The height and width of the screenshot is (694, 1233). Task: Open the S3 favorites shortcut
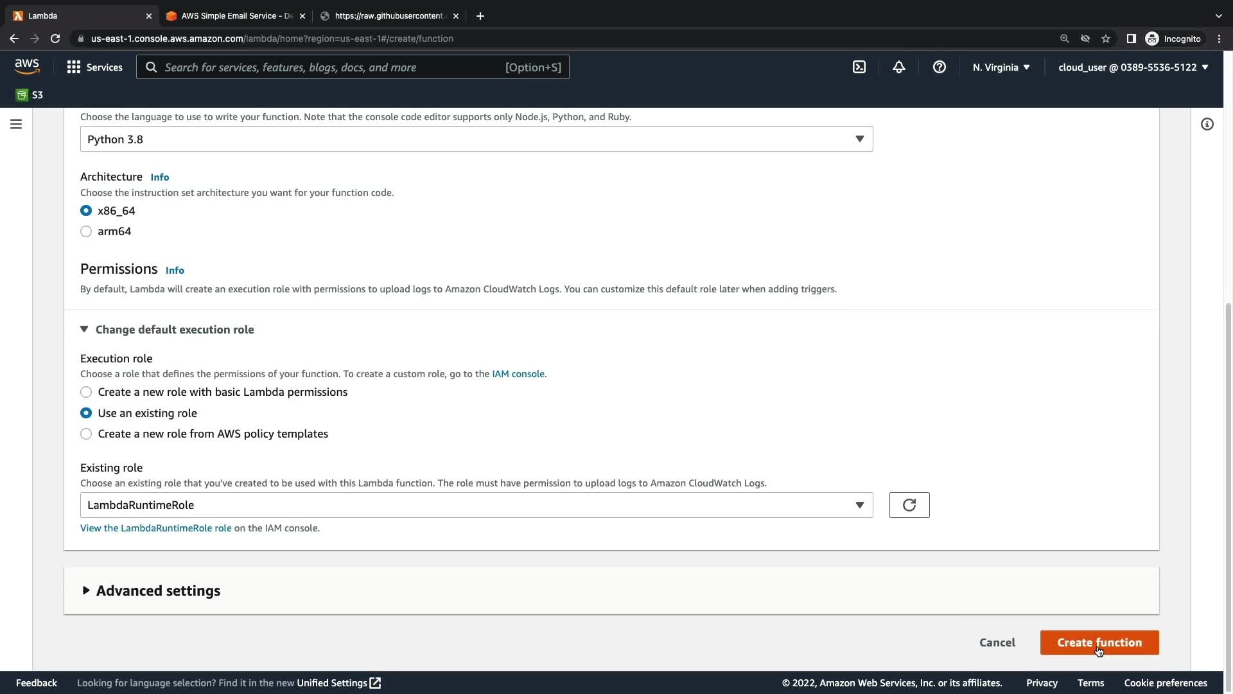pyautogui.click(x=30, y=95)
